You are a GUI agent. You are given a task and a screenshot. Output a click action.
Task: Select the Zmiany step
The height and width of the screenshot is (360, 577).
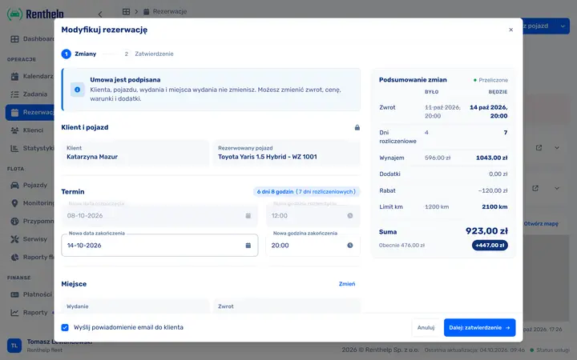pyautogui.click(x=79, y=54)
